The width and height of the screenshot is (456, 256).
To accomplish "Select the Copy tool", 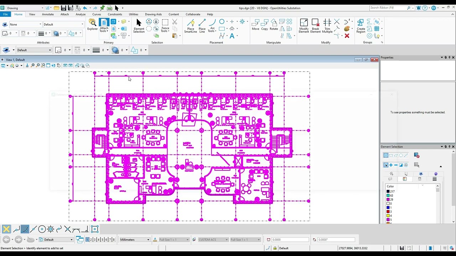I will point(264,25).
